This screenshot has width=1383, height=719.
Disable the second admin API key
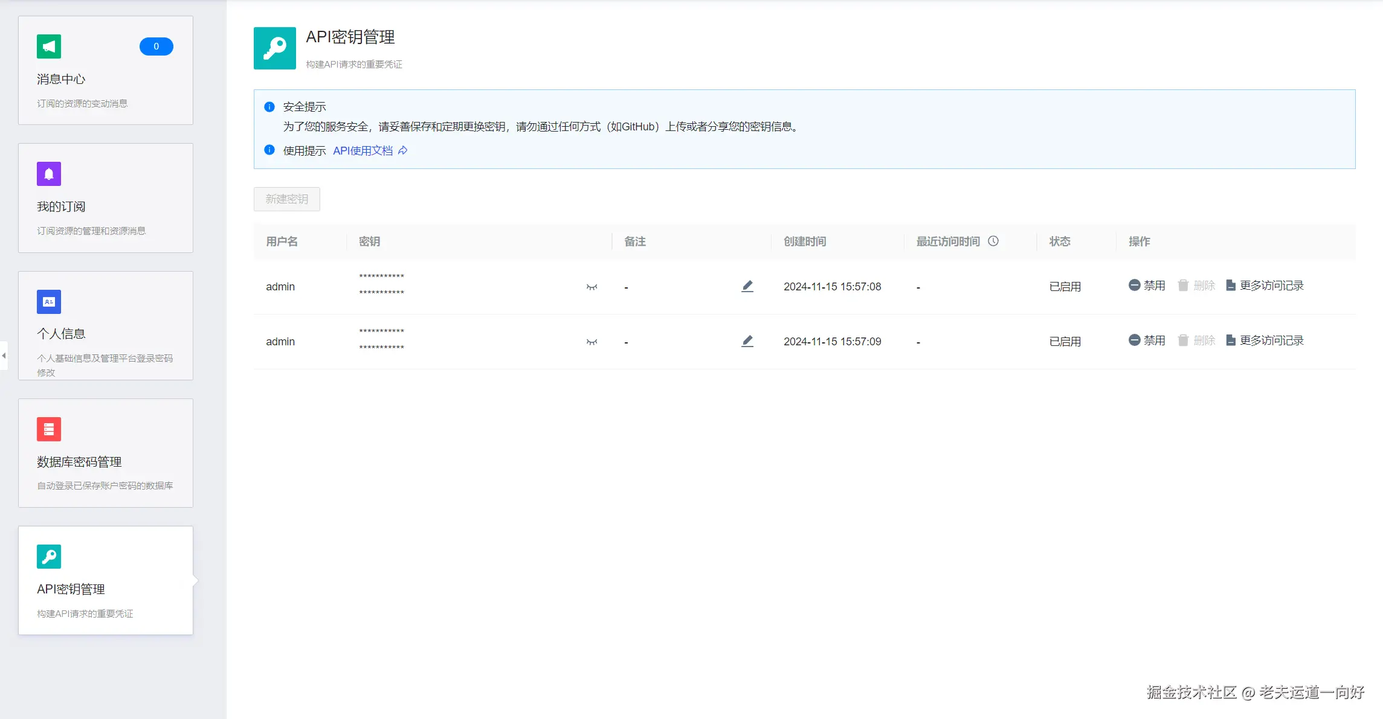[x=1147, y=340]
